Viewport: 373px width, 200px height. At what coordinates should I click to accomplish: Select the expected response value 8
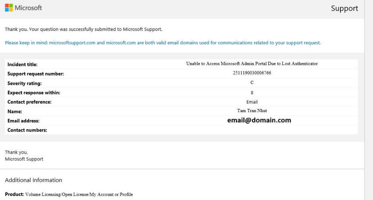click(x=252, y=93)
